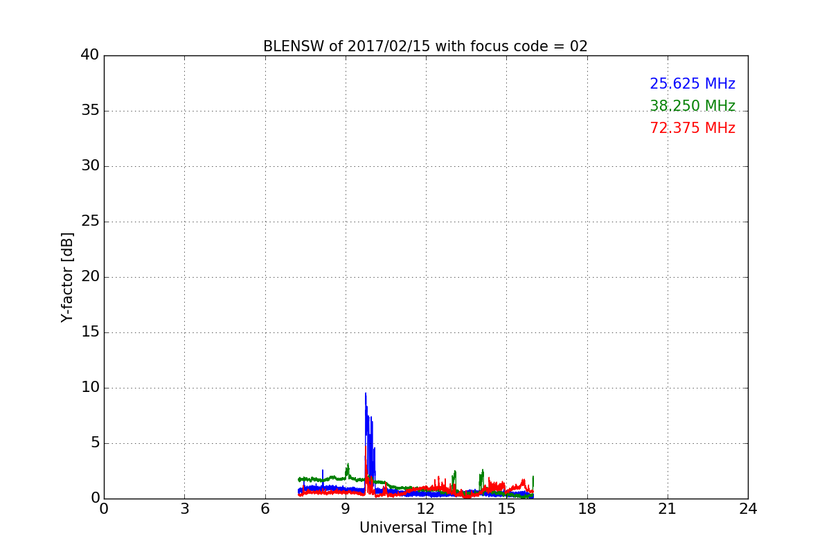Viewport: 831px width, 554px height.
Task: Click y-axis tick label '5'
Action: tap(94, 443)
